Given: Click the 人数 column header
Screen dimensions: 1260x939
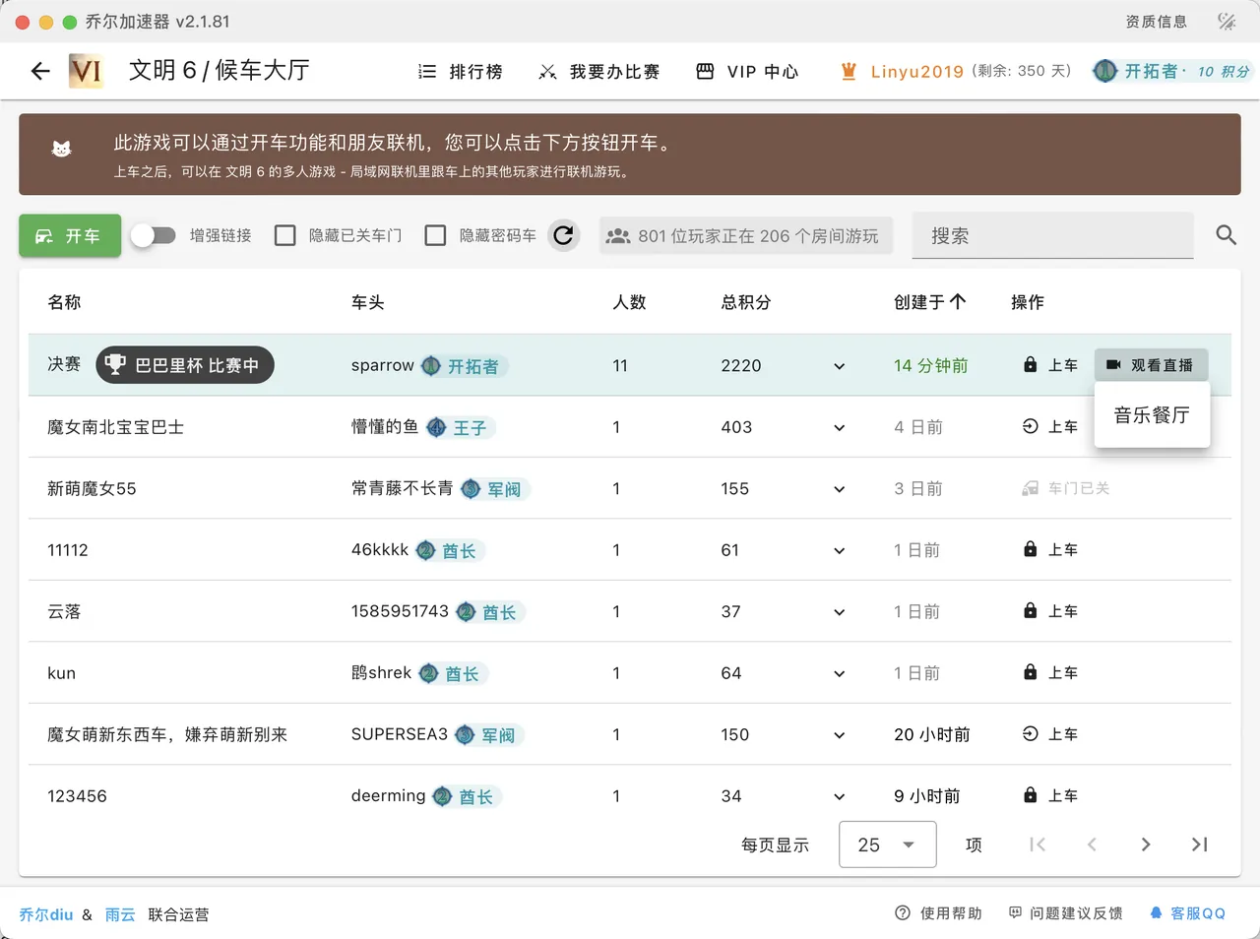Looking at the screenshot, I should (629, 302).
